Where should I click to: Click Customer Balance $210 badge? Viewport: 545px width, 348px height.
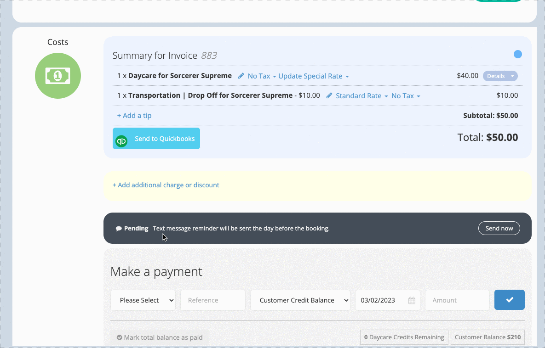488,337
